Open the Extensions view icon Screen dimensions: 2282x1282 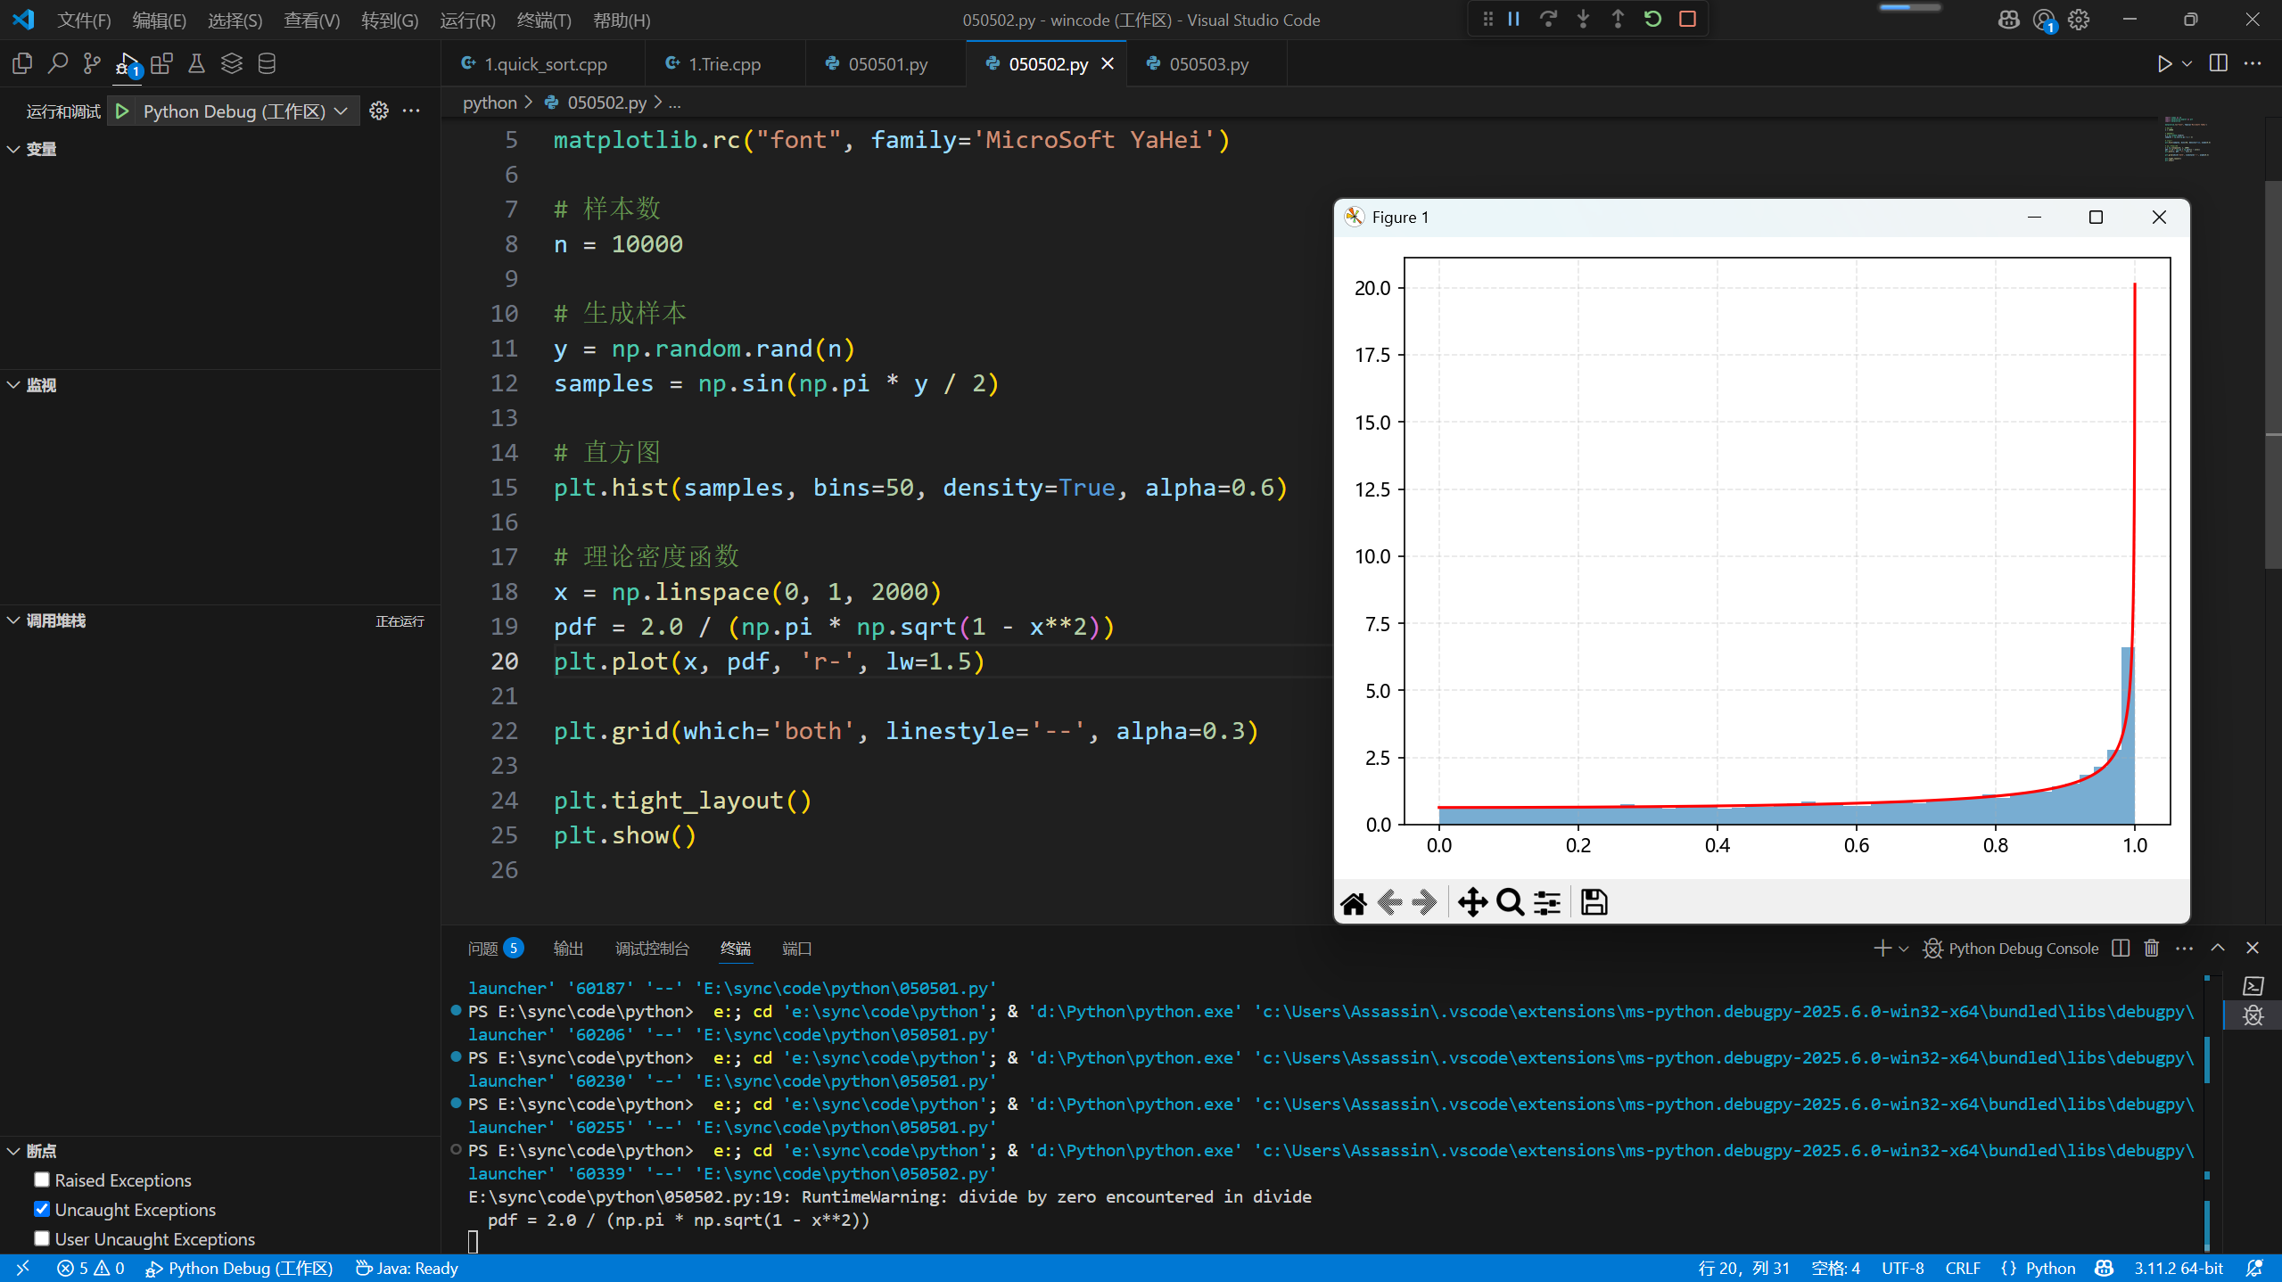point(161,63)
